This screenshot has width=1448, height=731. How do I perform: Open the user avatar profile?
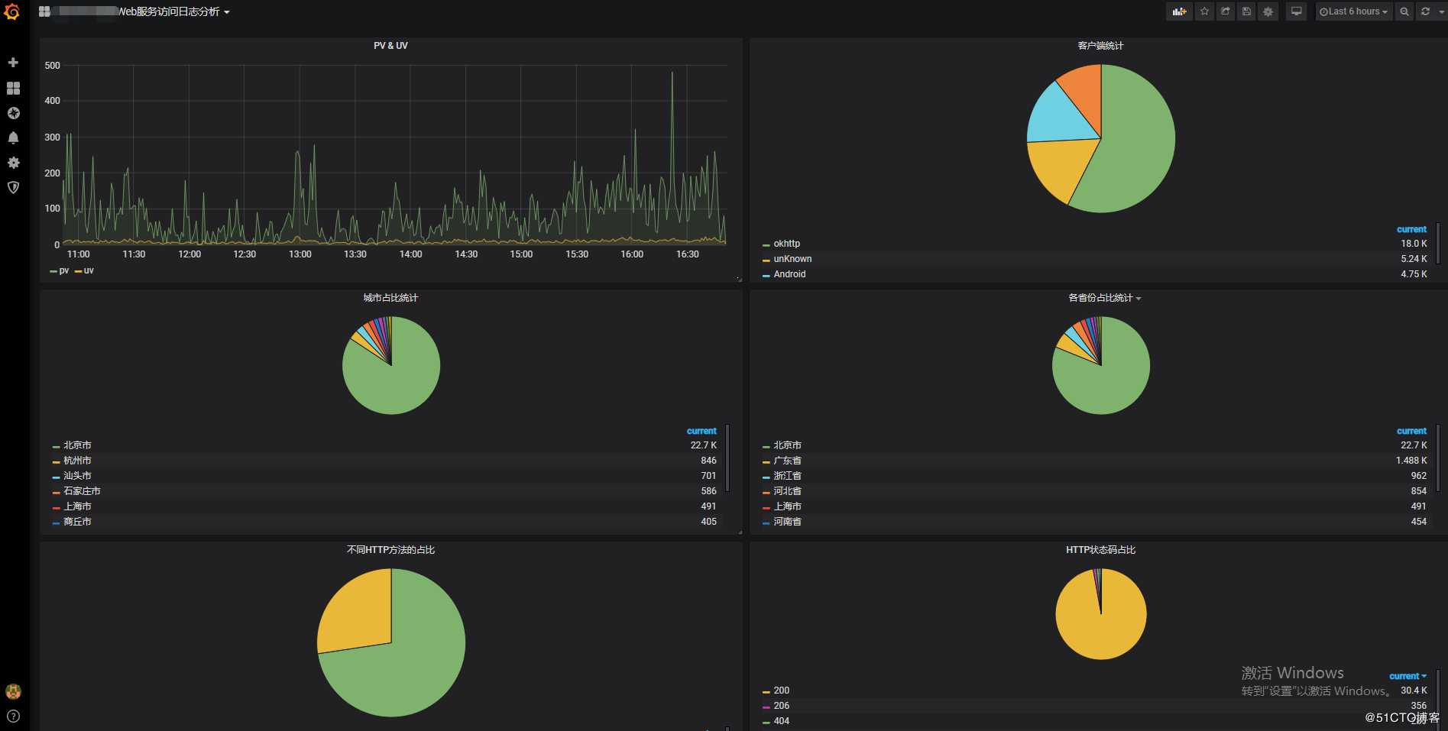13,692
